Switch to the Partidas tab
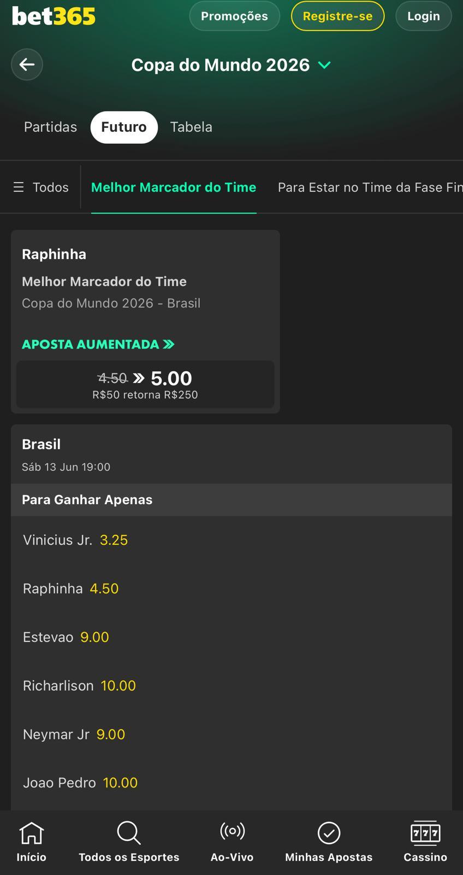Image resolution: width=463 pixels, height=875 pixels. 50,126
